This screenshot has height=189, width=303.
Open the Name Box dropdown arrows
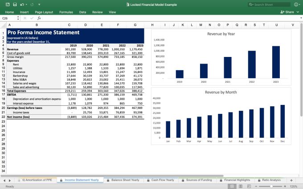[x=18, y=18]
